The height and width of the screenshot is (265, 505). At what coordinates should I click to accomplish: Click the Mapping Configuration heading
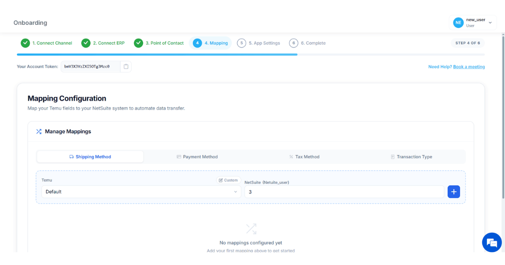click(67, 98)
